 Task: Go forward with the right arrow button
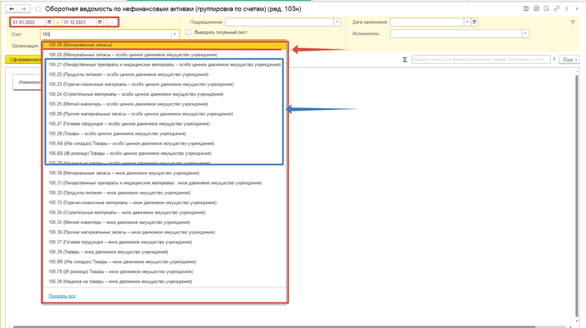tap(23, 8)
